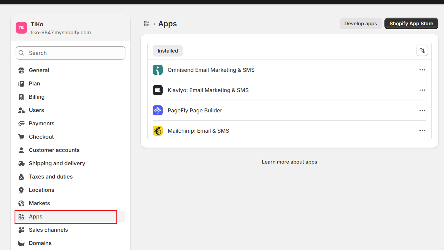The image size is (444, 250).
Task: Select the Installed tab
Action: click(168, 51)
